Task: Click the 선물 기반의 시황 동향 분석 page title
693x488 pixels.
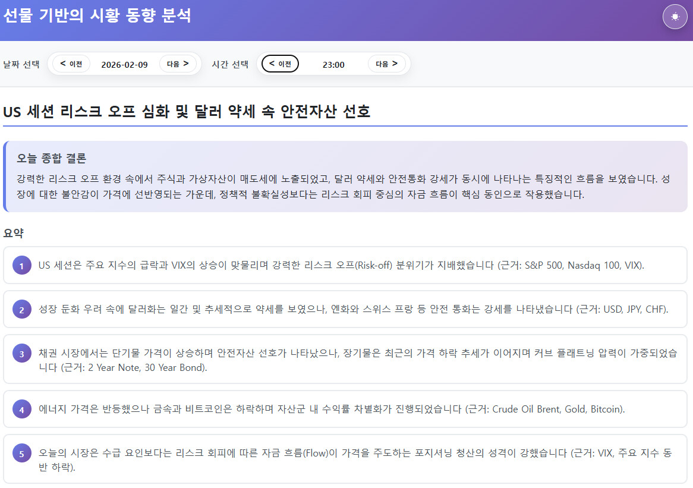Action: point(97,16)
